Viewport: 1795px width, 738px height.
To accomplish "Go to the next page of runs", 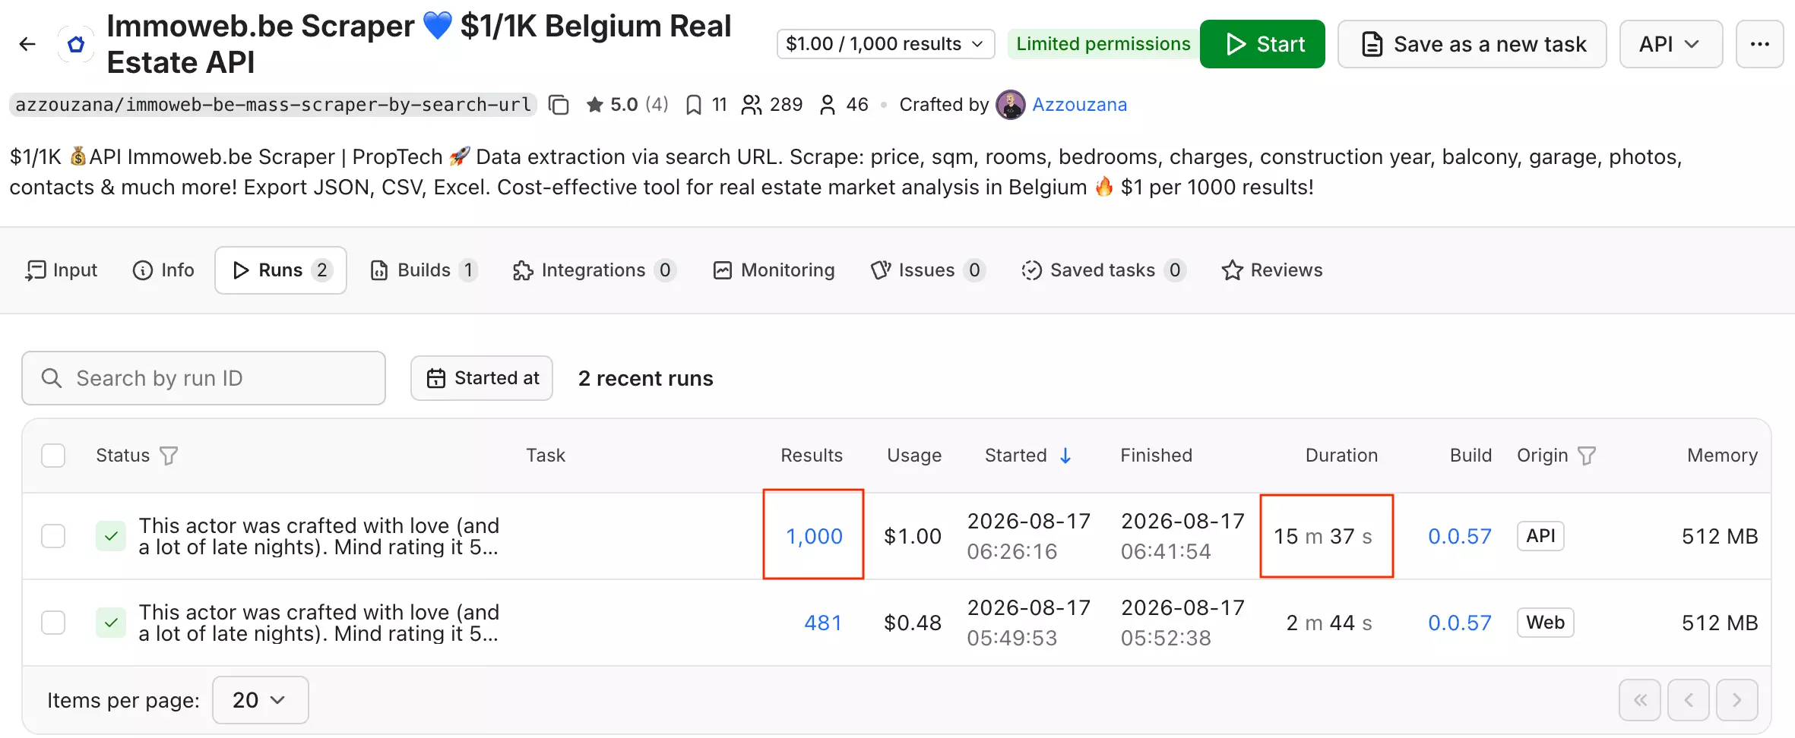I will [x=1737, y=700].
